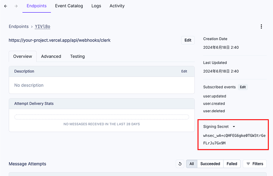Click the empty delivery stats bar
The height and width of the screenshot is (176, 273).
tap(102, 117)
